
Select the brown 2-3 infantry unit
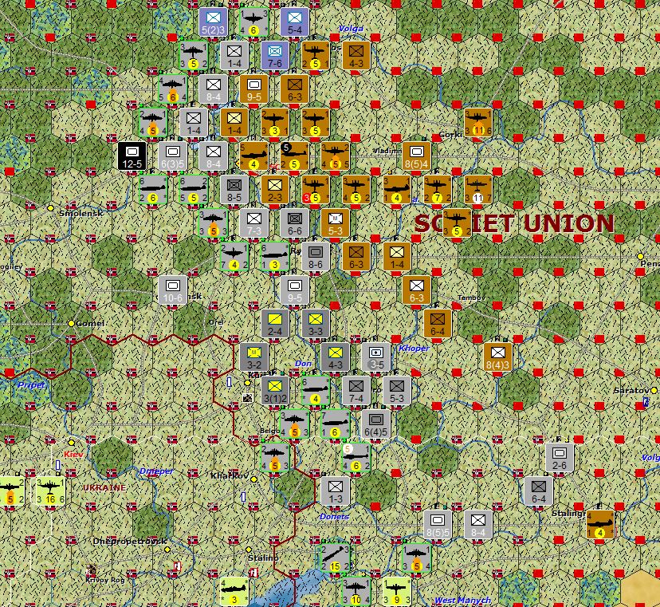click(x=275, y=189)
